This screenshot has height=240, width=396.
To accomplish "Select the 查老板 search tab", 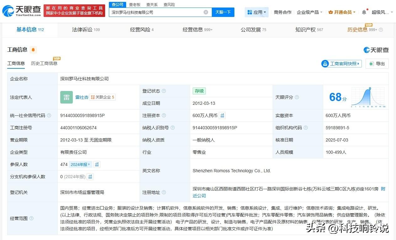I will (135, 5).
